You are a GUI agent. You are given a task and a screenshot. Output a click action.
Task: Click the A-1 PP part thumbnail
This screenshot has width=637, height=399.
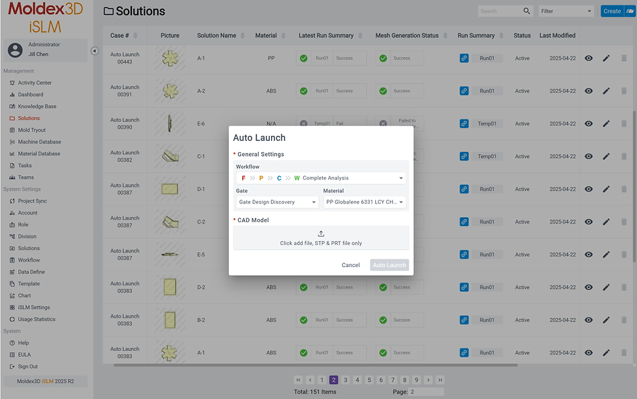[170, 58]
